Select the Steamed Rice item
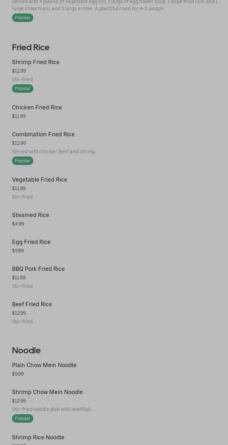 (x=30, y=215)
